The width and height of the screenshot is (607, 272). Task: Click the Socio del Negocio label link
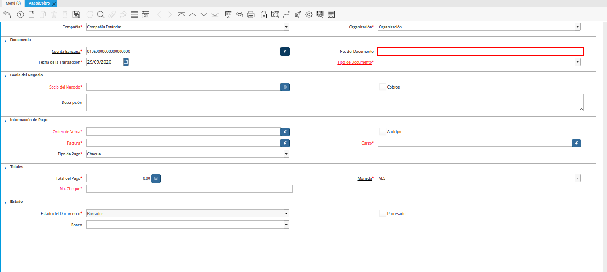[x=64, y=87]
